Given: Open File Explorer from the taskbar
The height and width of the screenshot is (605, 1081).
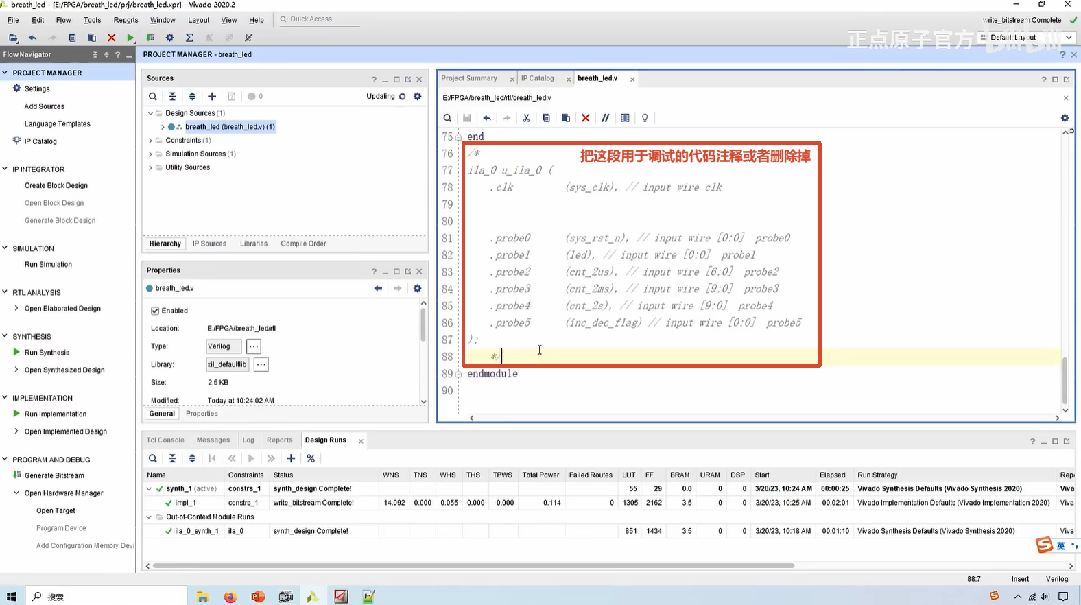Looking at the screenshot, I should pyautogui.click(x=202, y=596).
